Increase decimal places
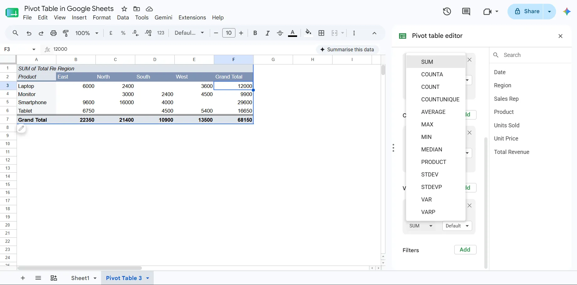This screenshot has height=285, width=577. point(148,33)
